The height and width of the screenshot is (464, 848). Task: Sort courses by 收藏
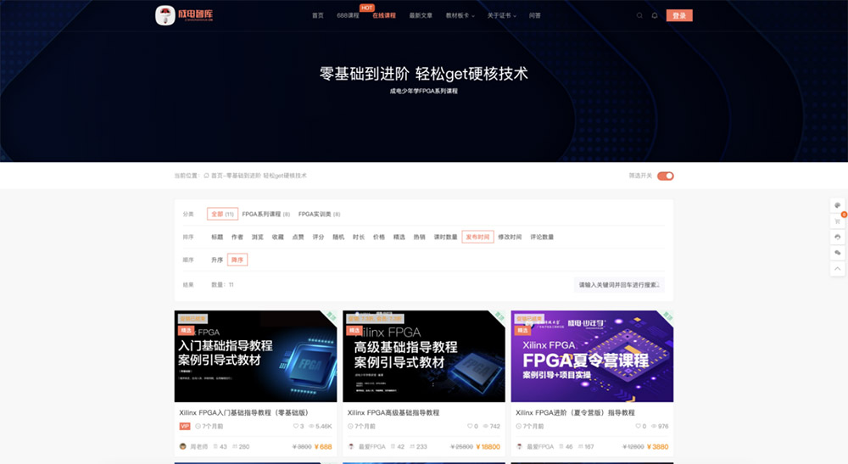pyautogui.click(x=277, y=237)
